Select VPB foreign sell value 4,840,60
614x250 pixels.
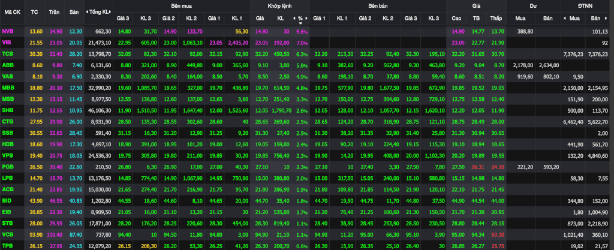click(597, 155)
